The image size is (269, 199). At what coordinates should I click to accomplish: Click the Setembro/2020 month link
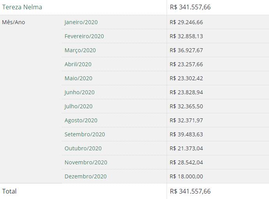[85, 134]
